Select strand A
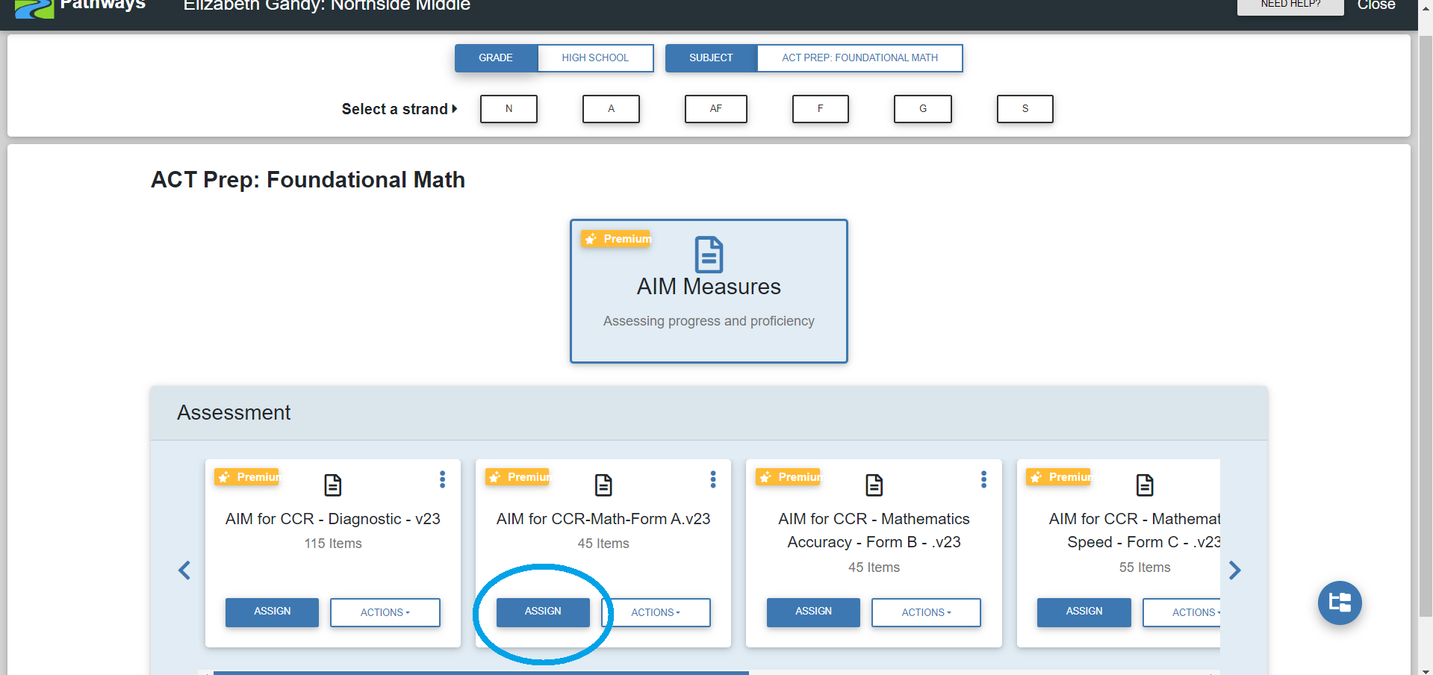 (611, 109)
